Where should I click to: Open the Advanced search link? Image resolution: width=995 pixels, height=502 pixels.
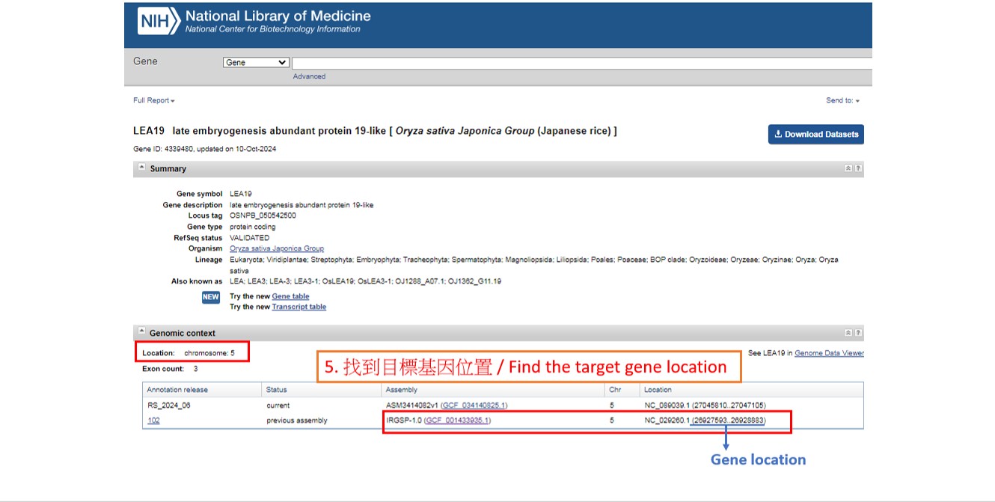click(309, 76)
